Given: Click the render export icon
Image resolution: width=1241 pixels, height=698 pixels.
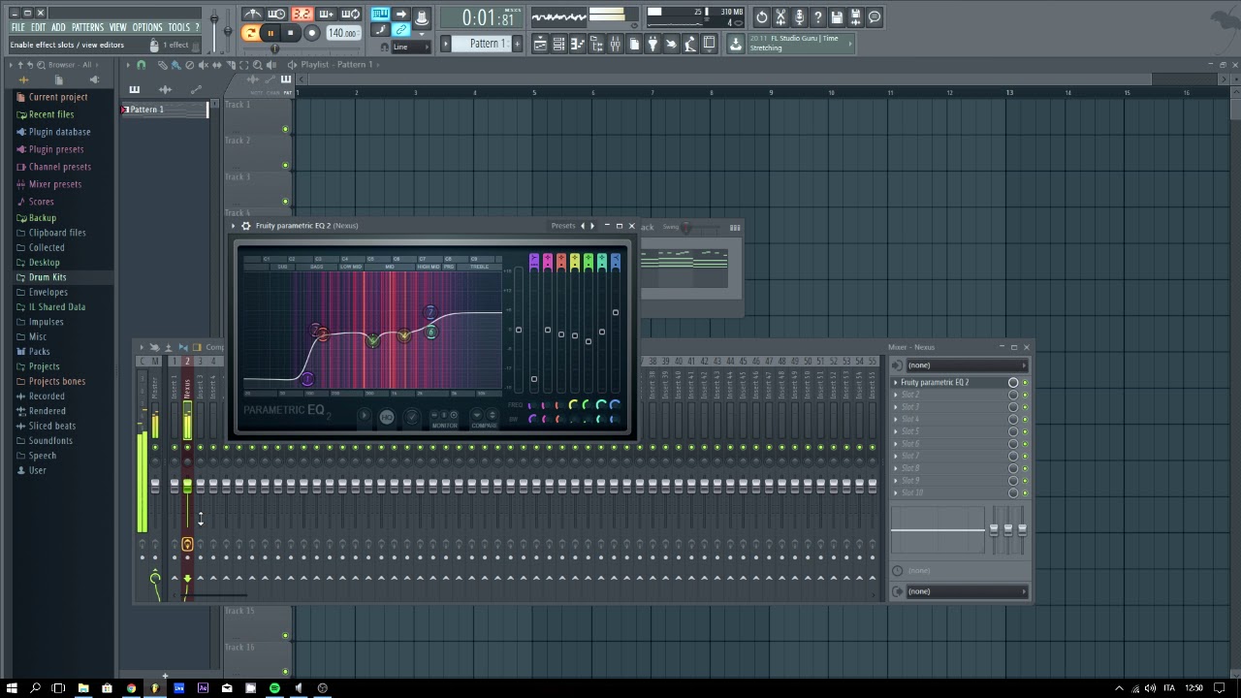Looking at the screenshot, I should coord(855,16).
